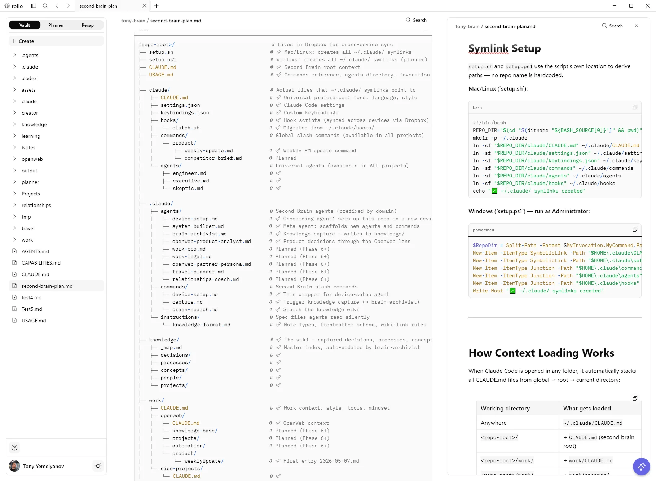Close the second-brain-plan tab
This screenshot has width=656, height=481.
(144, 6)
